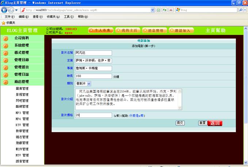Click the orange icon beside 公司资料

(x=5, y=38)
